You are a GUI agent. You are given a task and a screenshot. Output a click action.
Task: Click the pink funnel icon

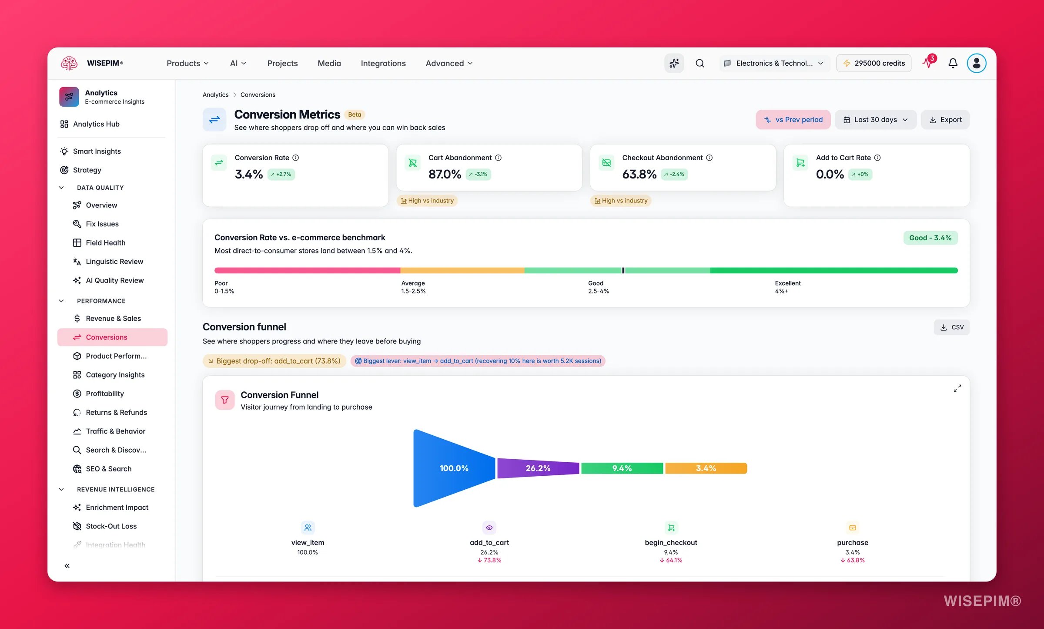[225, 400]
